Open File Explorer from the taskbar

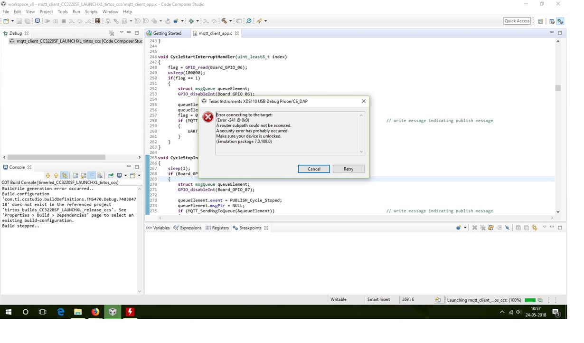pos(78,312)
